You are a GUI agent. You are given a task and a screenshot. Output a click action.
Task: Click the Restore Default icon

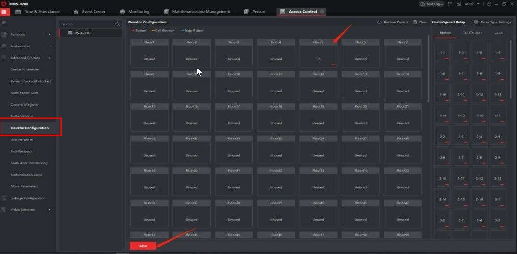[x=380, y=22]
